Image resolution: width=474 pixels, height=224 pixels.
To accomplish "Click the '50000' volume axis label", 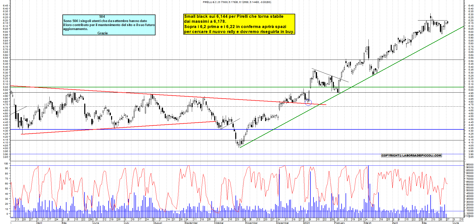I will (470, 190).
